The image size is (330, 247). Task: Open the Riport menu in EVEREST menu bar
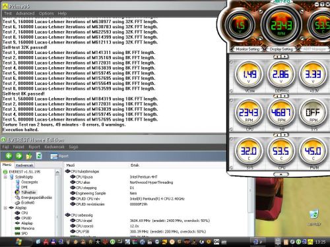click(34, 147)
